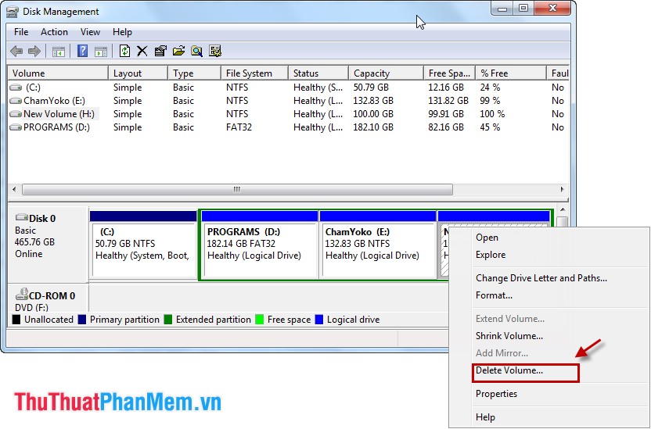Click the horizontal scrollbar's right arrow

coord(562,189)
